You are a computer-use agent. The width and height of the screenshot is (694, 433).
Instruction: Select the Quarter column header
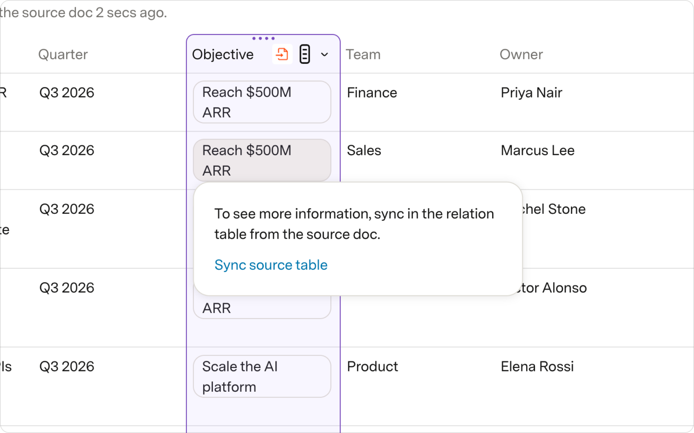63,54
